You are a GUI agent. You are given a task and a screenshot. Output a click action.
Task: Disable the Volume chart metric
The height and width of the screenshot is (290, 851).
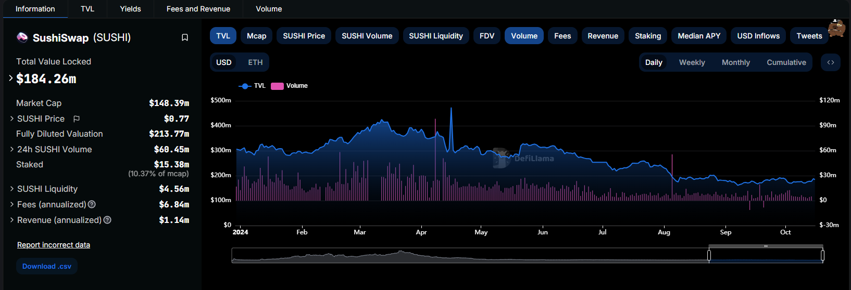coord(524,36)
